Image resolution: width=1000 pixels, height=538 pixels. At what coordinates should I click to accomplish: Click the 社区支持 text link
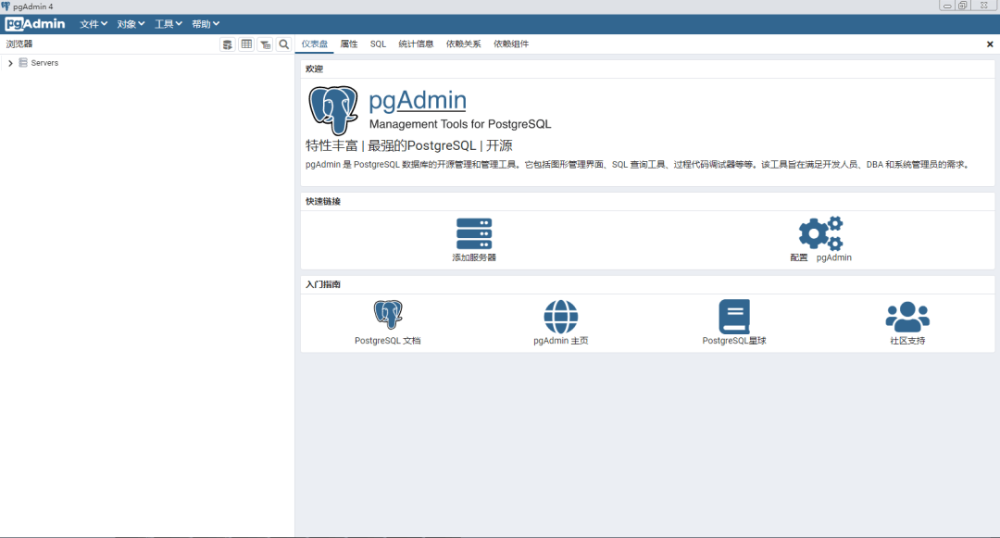pos(907,341)
